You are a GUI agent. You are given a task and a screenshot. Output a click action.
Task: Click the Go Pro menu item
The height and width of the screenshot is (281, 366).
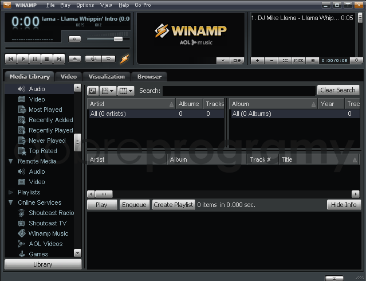[x=143, y=5]
